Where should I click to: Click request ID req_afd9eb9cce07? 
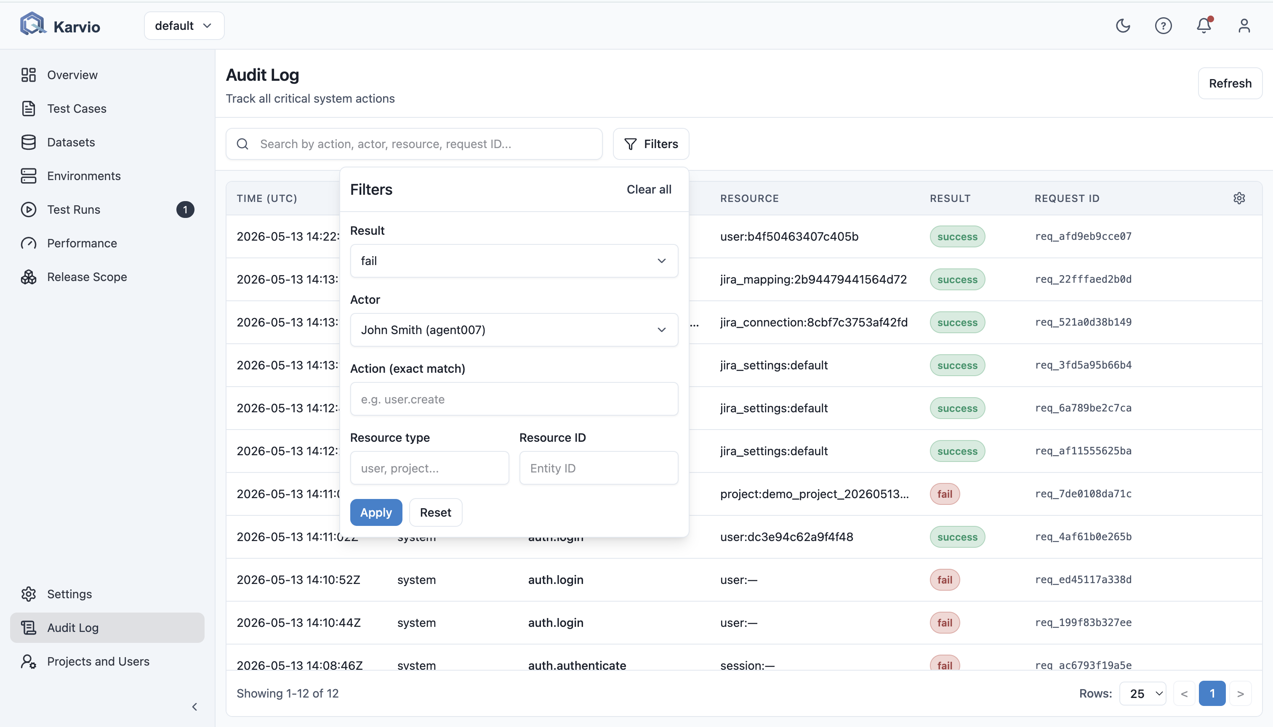pos(1083,236)
